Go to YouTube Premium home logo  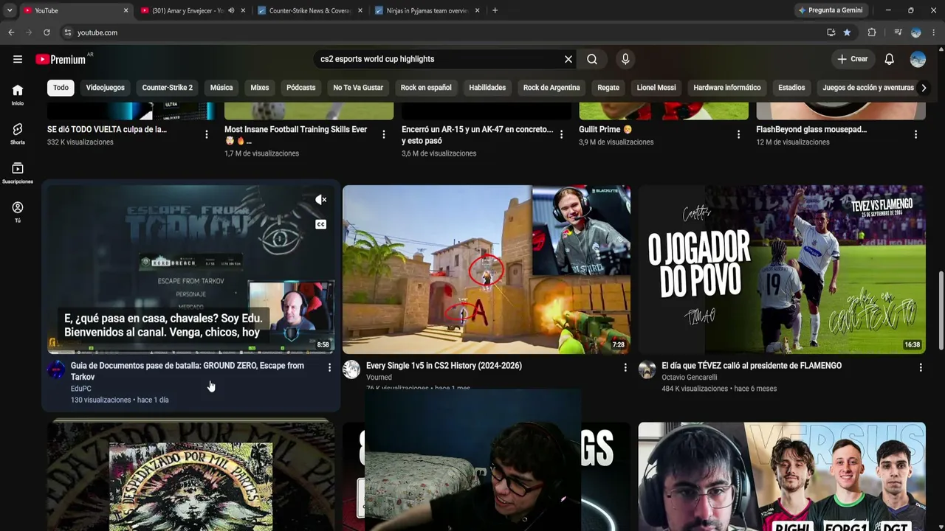(61, 59)
